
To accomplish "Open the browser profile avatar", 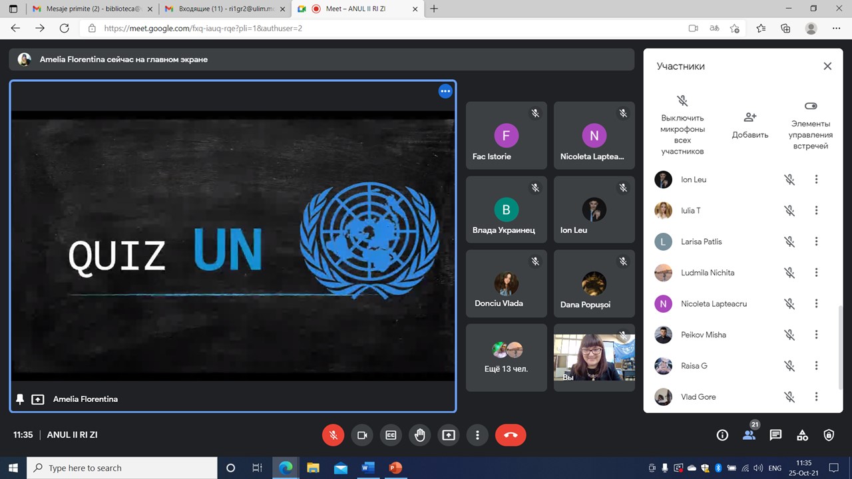I will point(811,28).
